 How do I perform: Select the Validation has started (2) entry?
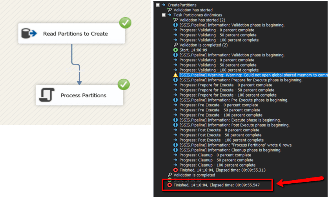202,20
